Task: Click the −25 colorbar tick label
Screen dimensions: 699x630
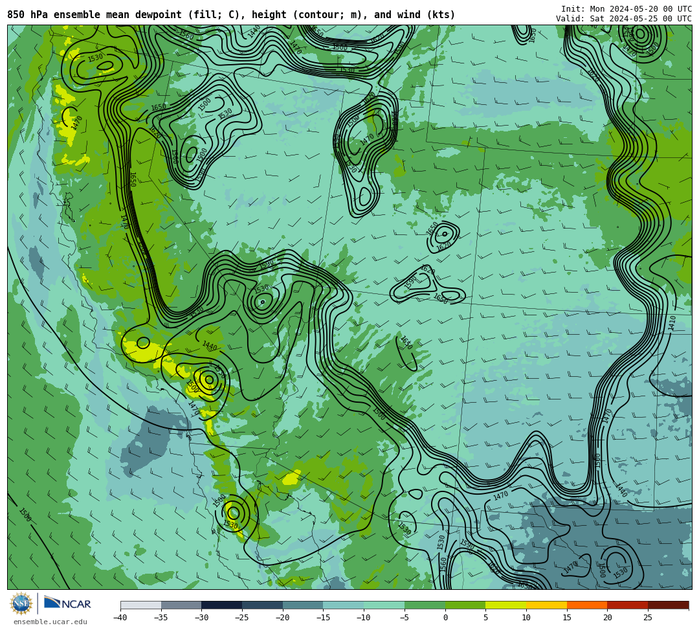Action: pos(242,618)
